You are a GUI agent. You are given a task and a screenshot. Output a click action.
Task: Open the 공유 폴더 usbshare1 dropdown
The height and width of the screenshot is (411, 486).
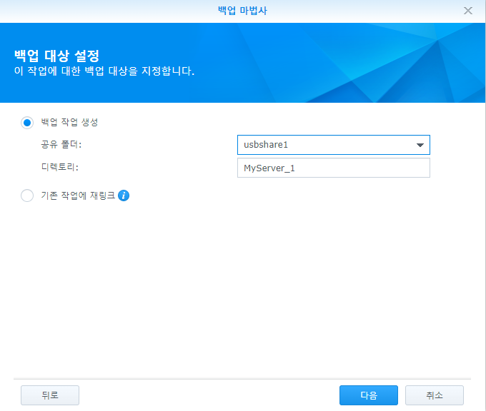pyautogui.click(x=334, y=145)
